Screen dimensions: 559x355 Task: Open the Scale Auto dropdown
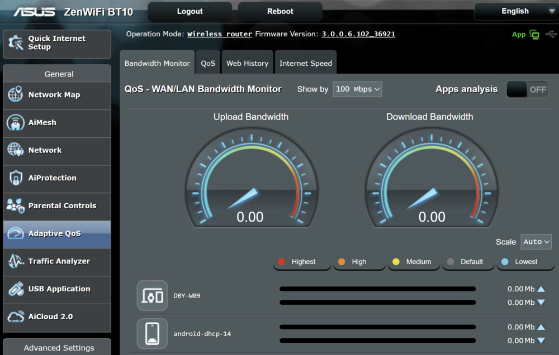[536, 242]
